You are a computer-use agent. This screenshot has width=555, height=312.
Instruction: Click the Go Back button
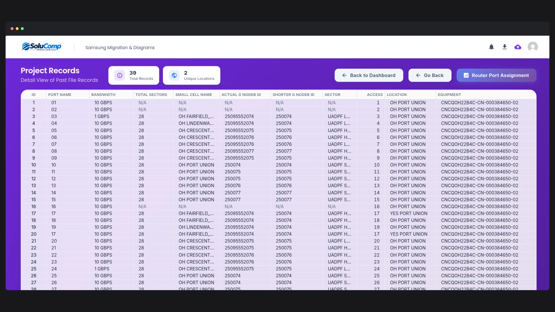(430, 75)
